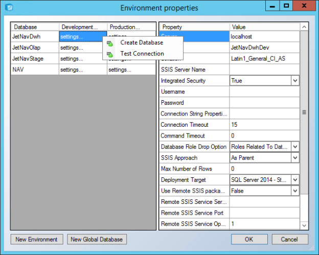This screenshot has width=319, height=255.
Task: Select JetNavOlap Development settings cell
Action: point(83,48)
